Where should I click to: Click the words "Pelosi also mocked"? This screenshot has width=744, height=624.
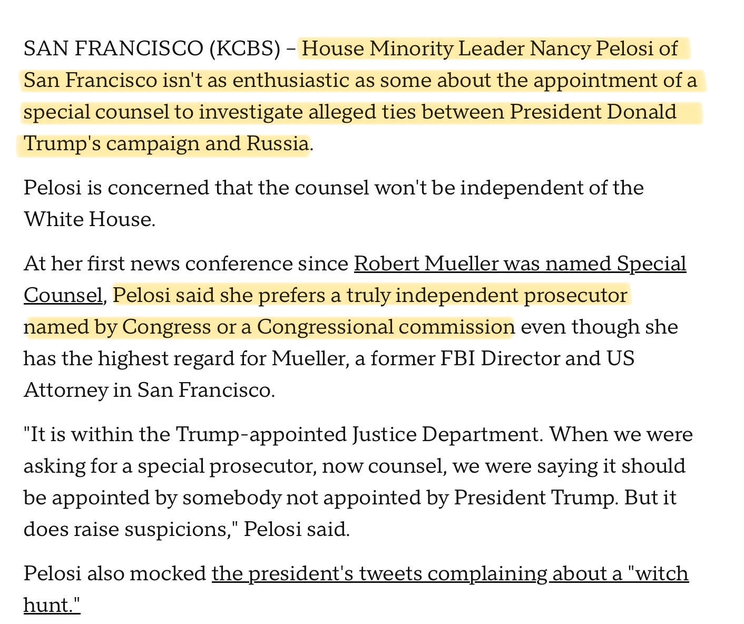[115, 573]
